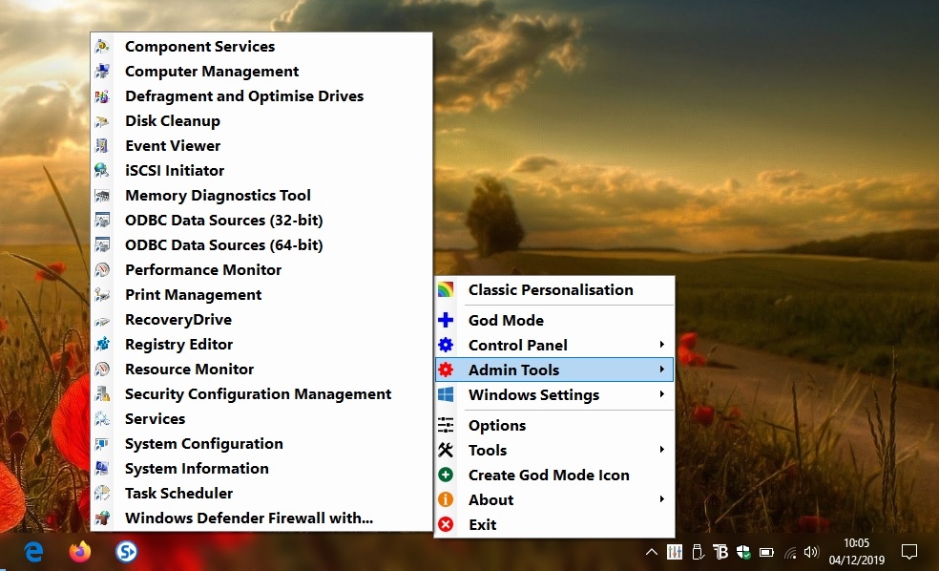Screen dimensions: 939x571
Task: Expand the Admin Tools submenu arrow
Action: (661, 370)
